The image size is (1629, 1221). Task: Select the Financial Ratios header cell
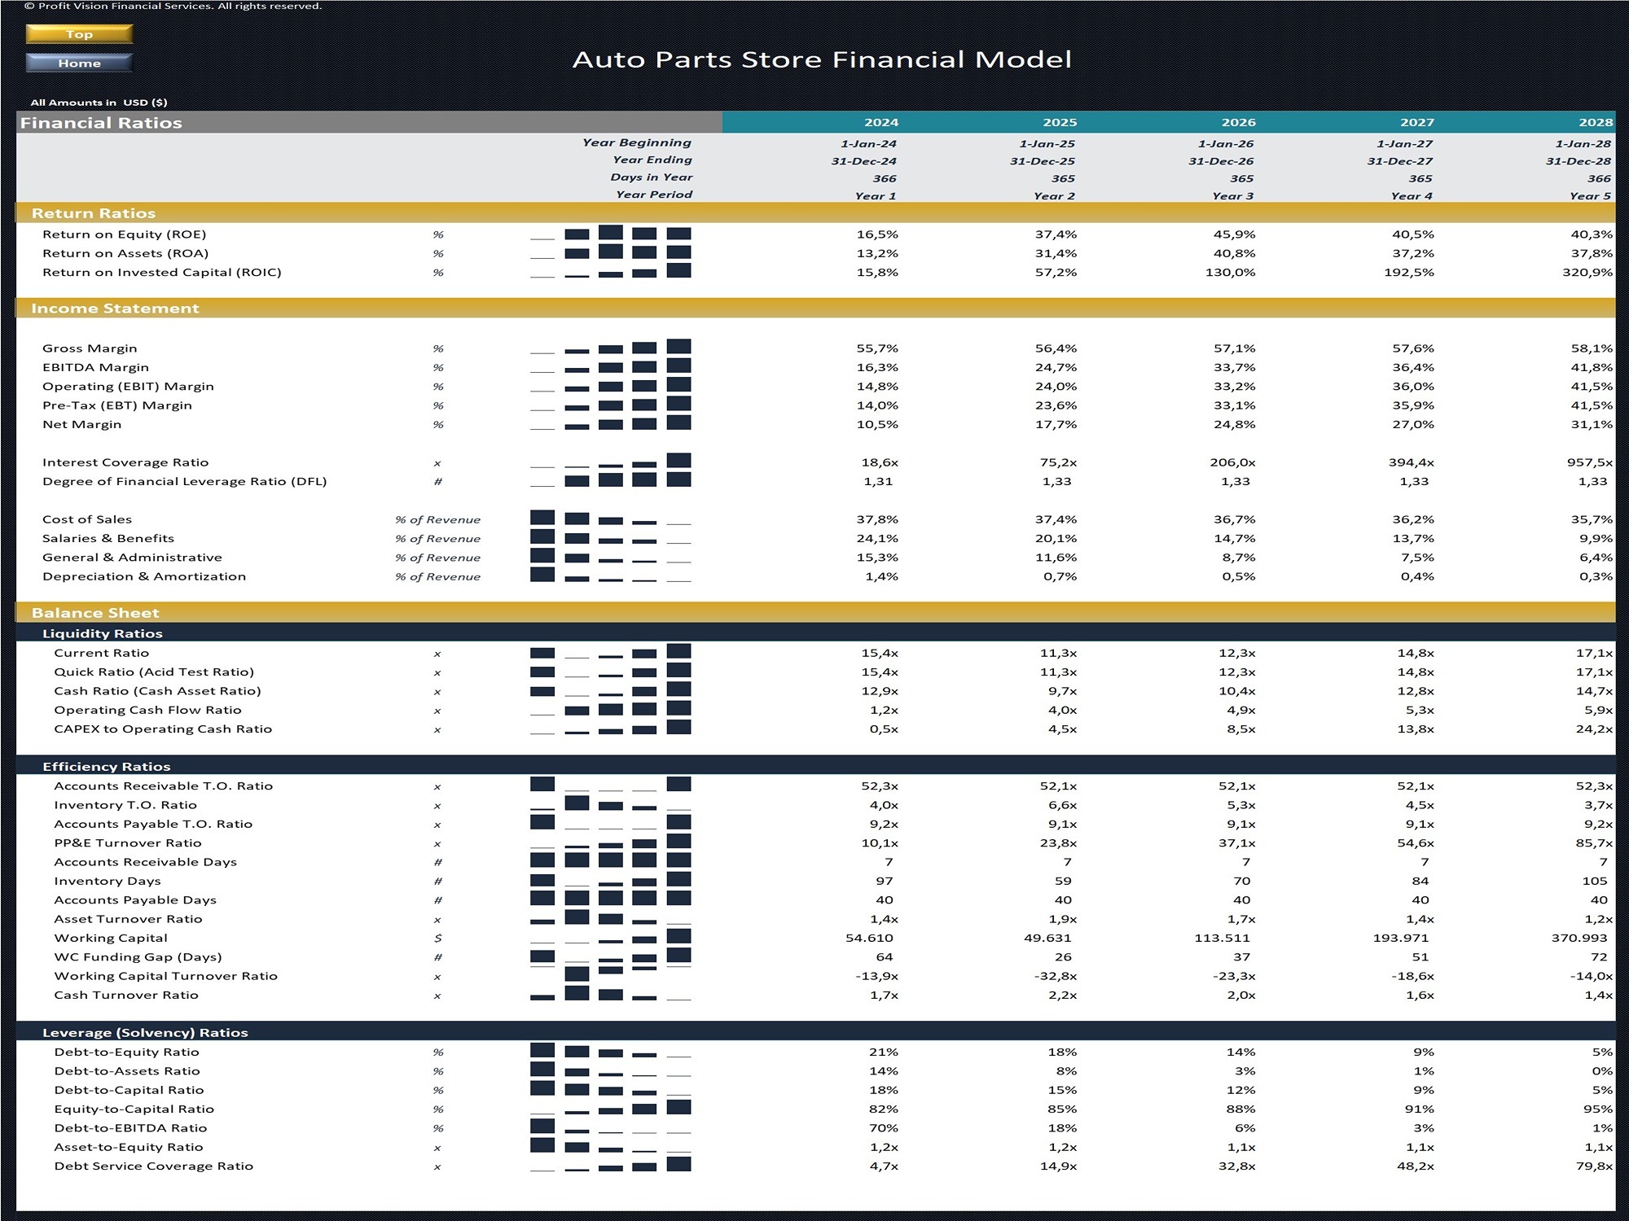click(369, 122)
